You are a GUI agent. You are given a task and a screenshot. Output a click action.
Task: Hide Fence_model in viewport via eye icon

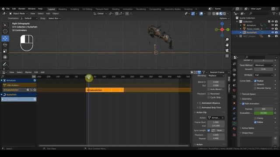coord(273,29)
